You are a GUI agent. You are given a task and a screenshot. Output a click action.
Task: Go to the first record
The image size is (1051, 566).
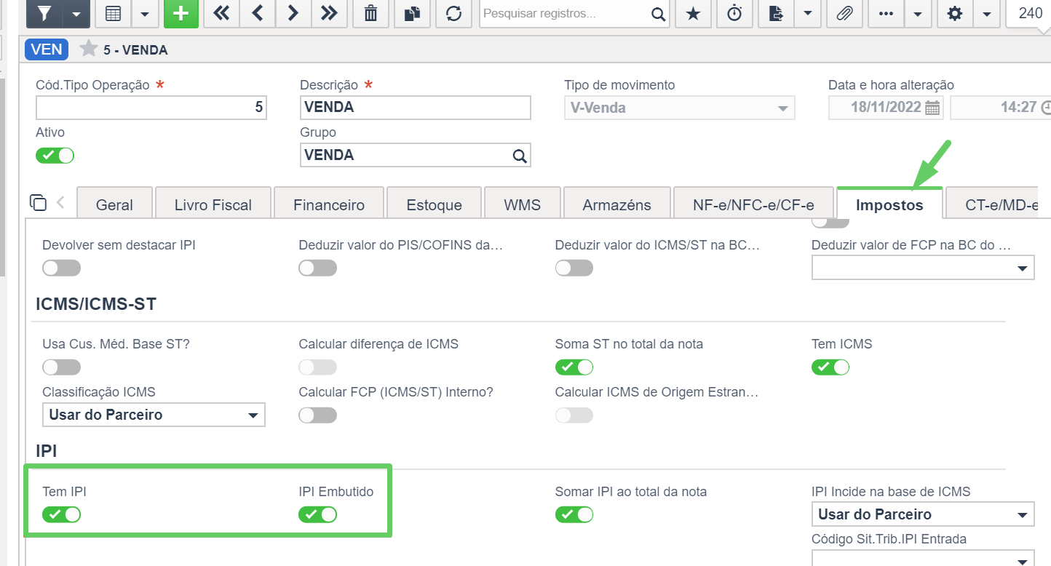pyautogui.click(x=221, y=13)
